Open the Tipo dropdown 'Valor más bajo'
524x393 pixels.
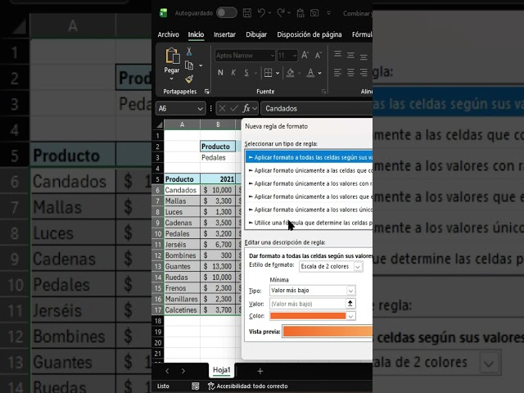tap(313, 291)
